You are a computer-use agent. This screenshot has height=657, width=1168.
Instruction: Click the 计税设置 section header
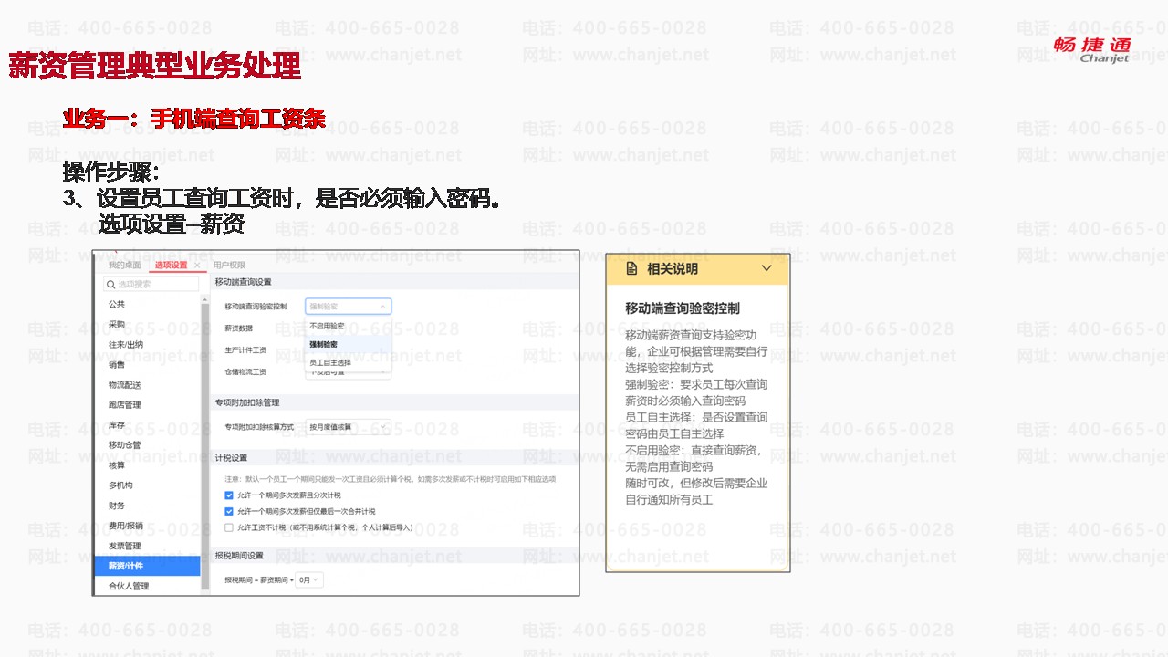pos(231,458)
